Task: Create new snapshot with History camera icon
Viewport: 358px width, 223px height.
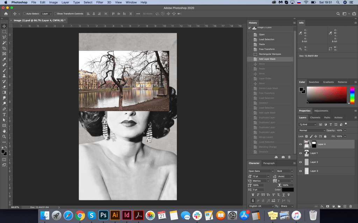Action: tap(283, 157)
